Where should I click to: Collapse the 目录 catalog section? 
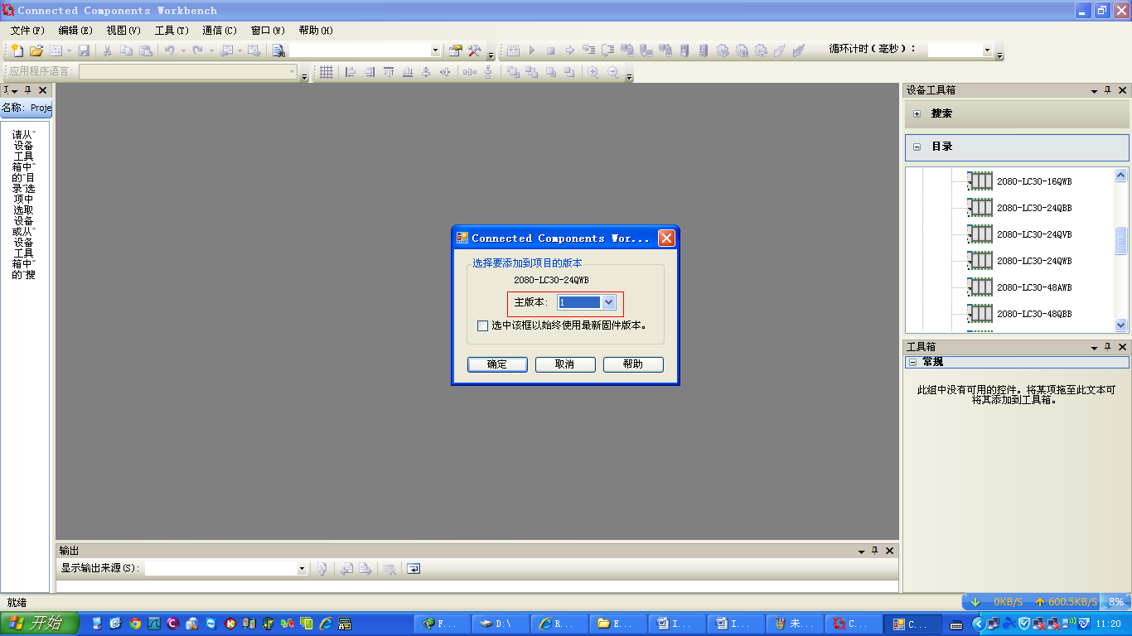click(917, 147)
